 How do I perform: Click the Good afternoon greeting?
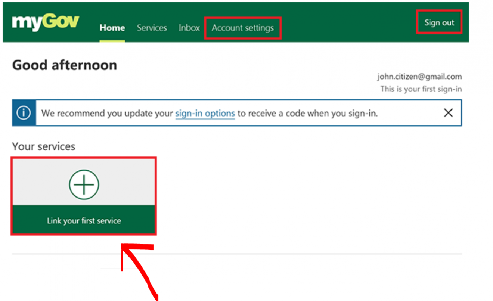[64, 65]
